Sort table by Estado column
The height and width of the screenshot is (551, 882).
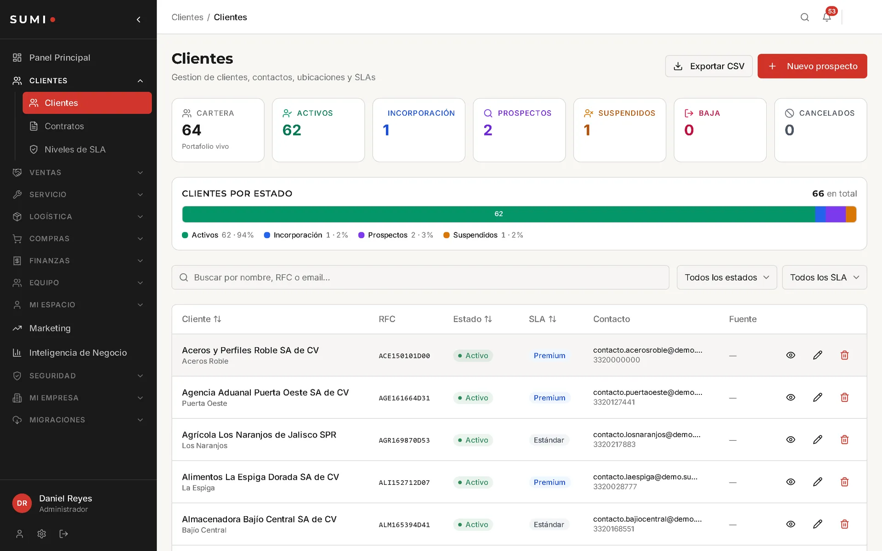point(472,319)
